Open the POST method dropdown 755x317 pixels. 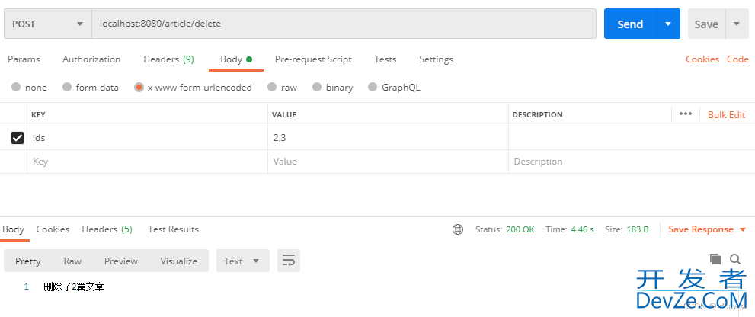coord(48,24)
